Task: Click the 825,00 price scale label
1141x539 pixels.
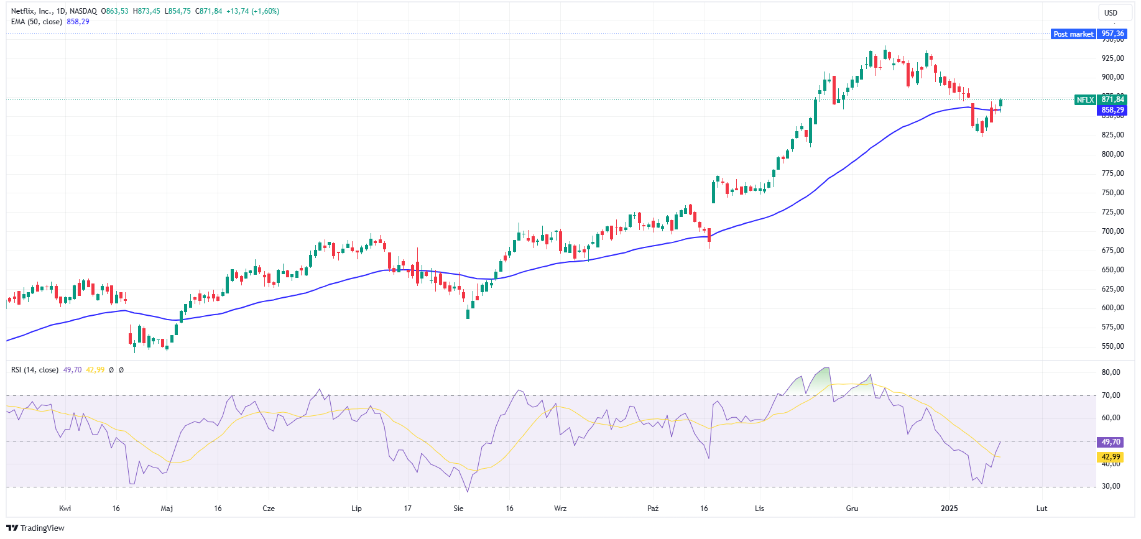Action: click(1112, 135)
